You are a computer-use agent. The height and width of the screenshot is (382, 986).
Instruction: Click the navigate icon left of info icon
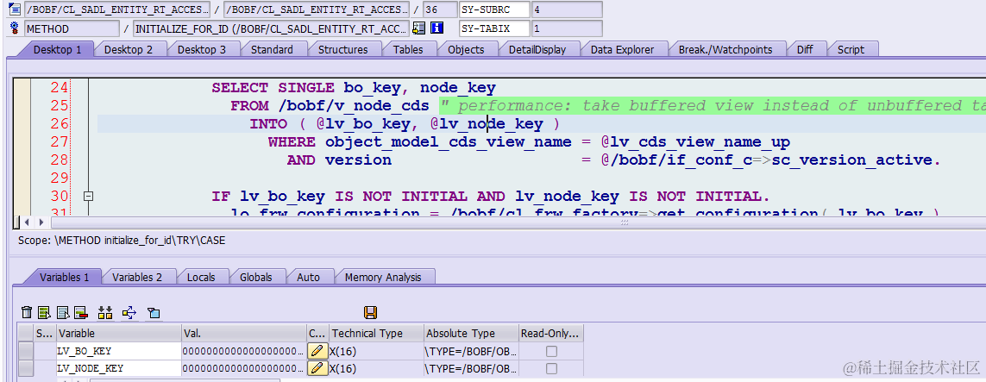click(418, 28)
